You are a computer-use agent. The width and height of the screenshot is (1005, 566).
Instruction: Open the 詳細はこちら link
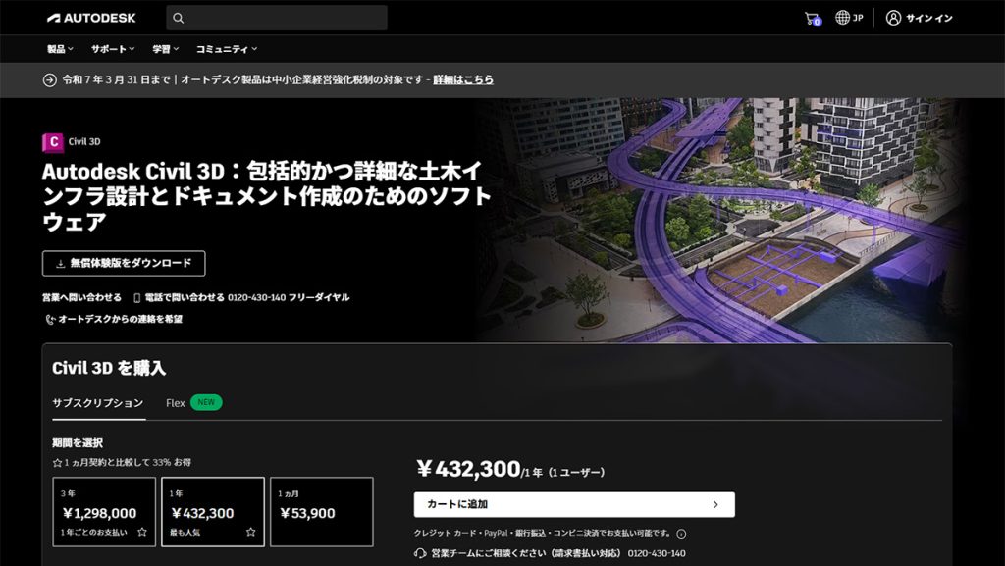point(463,80)
